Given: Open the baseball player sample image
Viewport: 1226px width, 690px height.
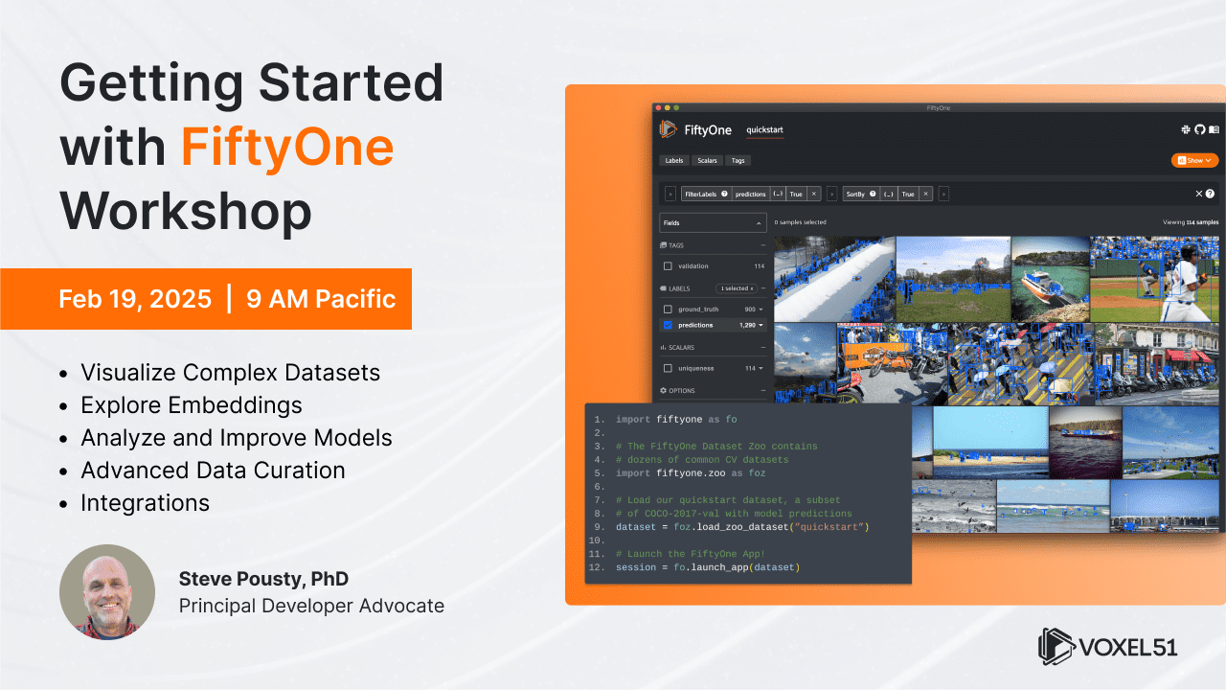Looking at the screenshot, I should (1154, 279).
